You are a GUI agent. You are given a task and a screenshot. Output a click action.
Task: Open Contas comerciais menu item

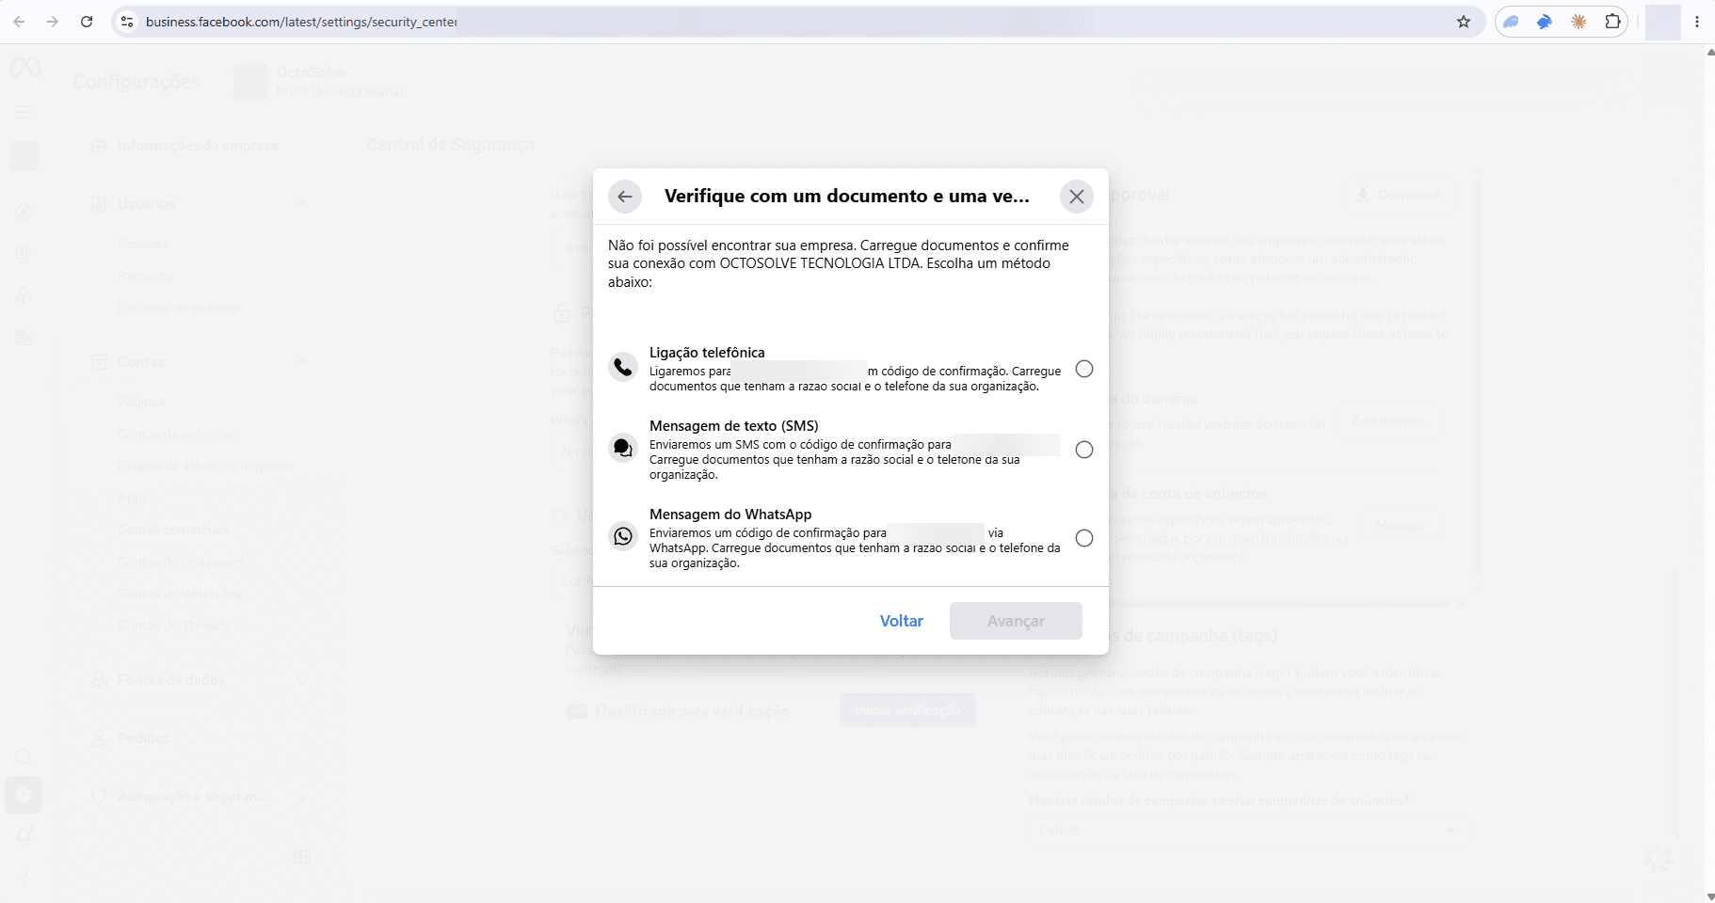click(172, 530)
